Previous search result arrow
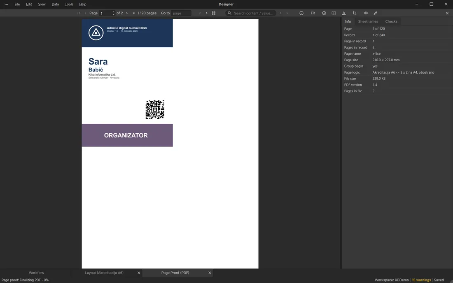The image size is (453, 283). 280,13
